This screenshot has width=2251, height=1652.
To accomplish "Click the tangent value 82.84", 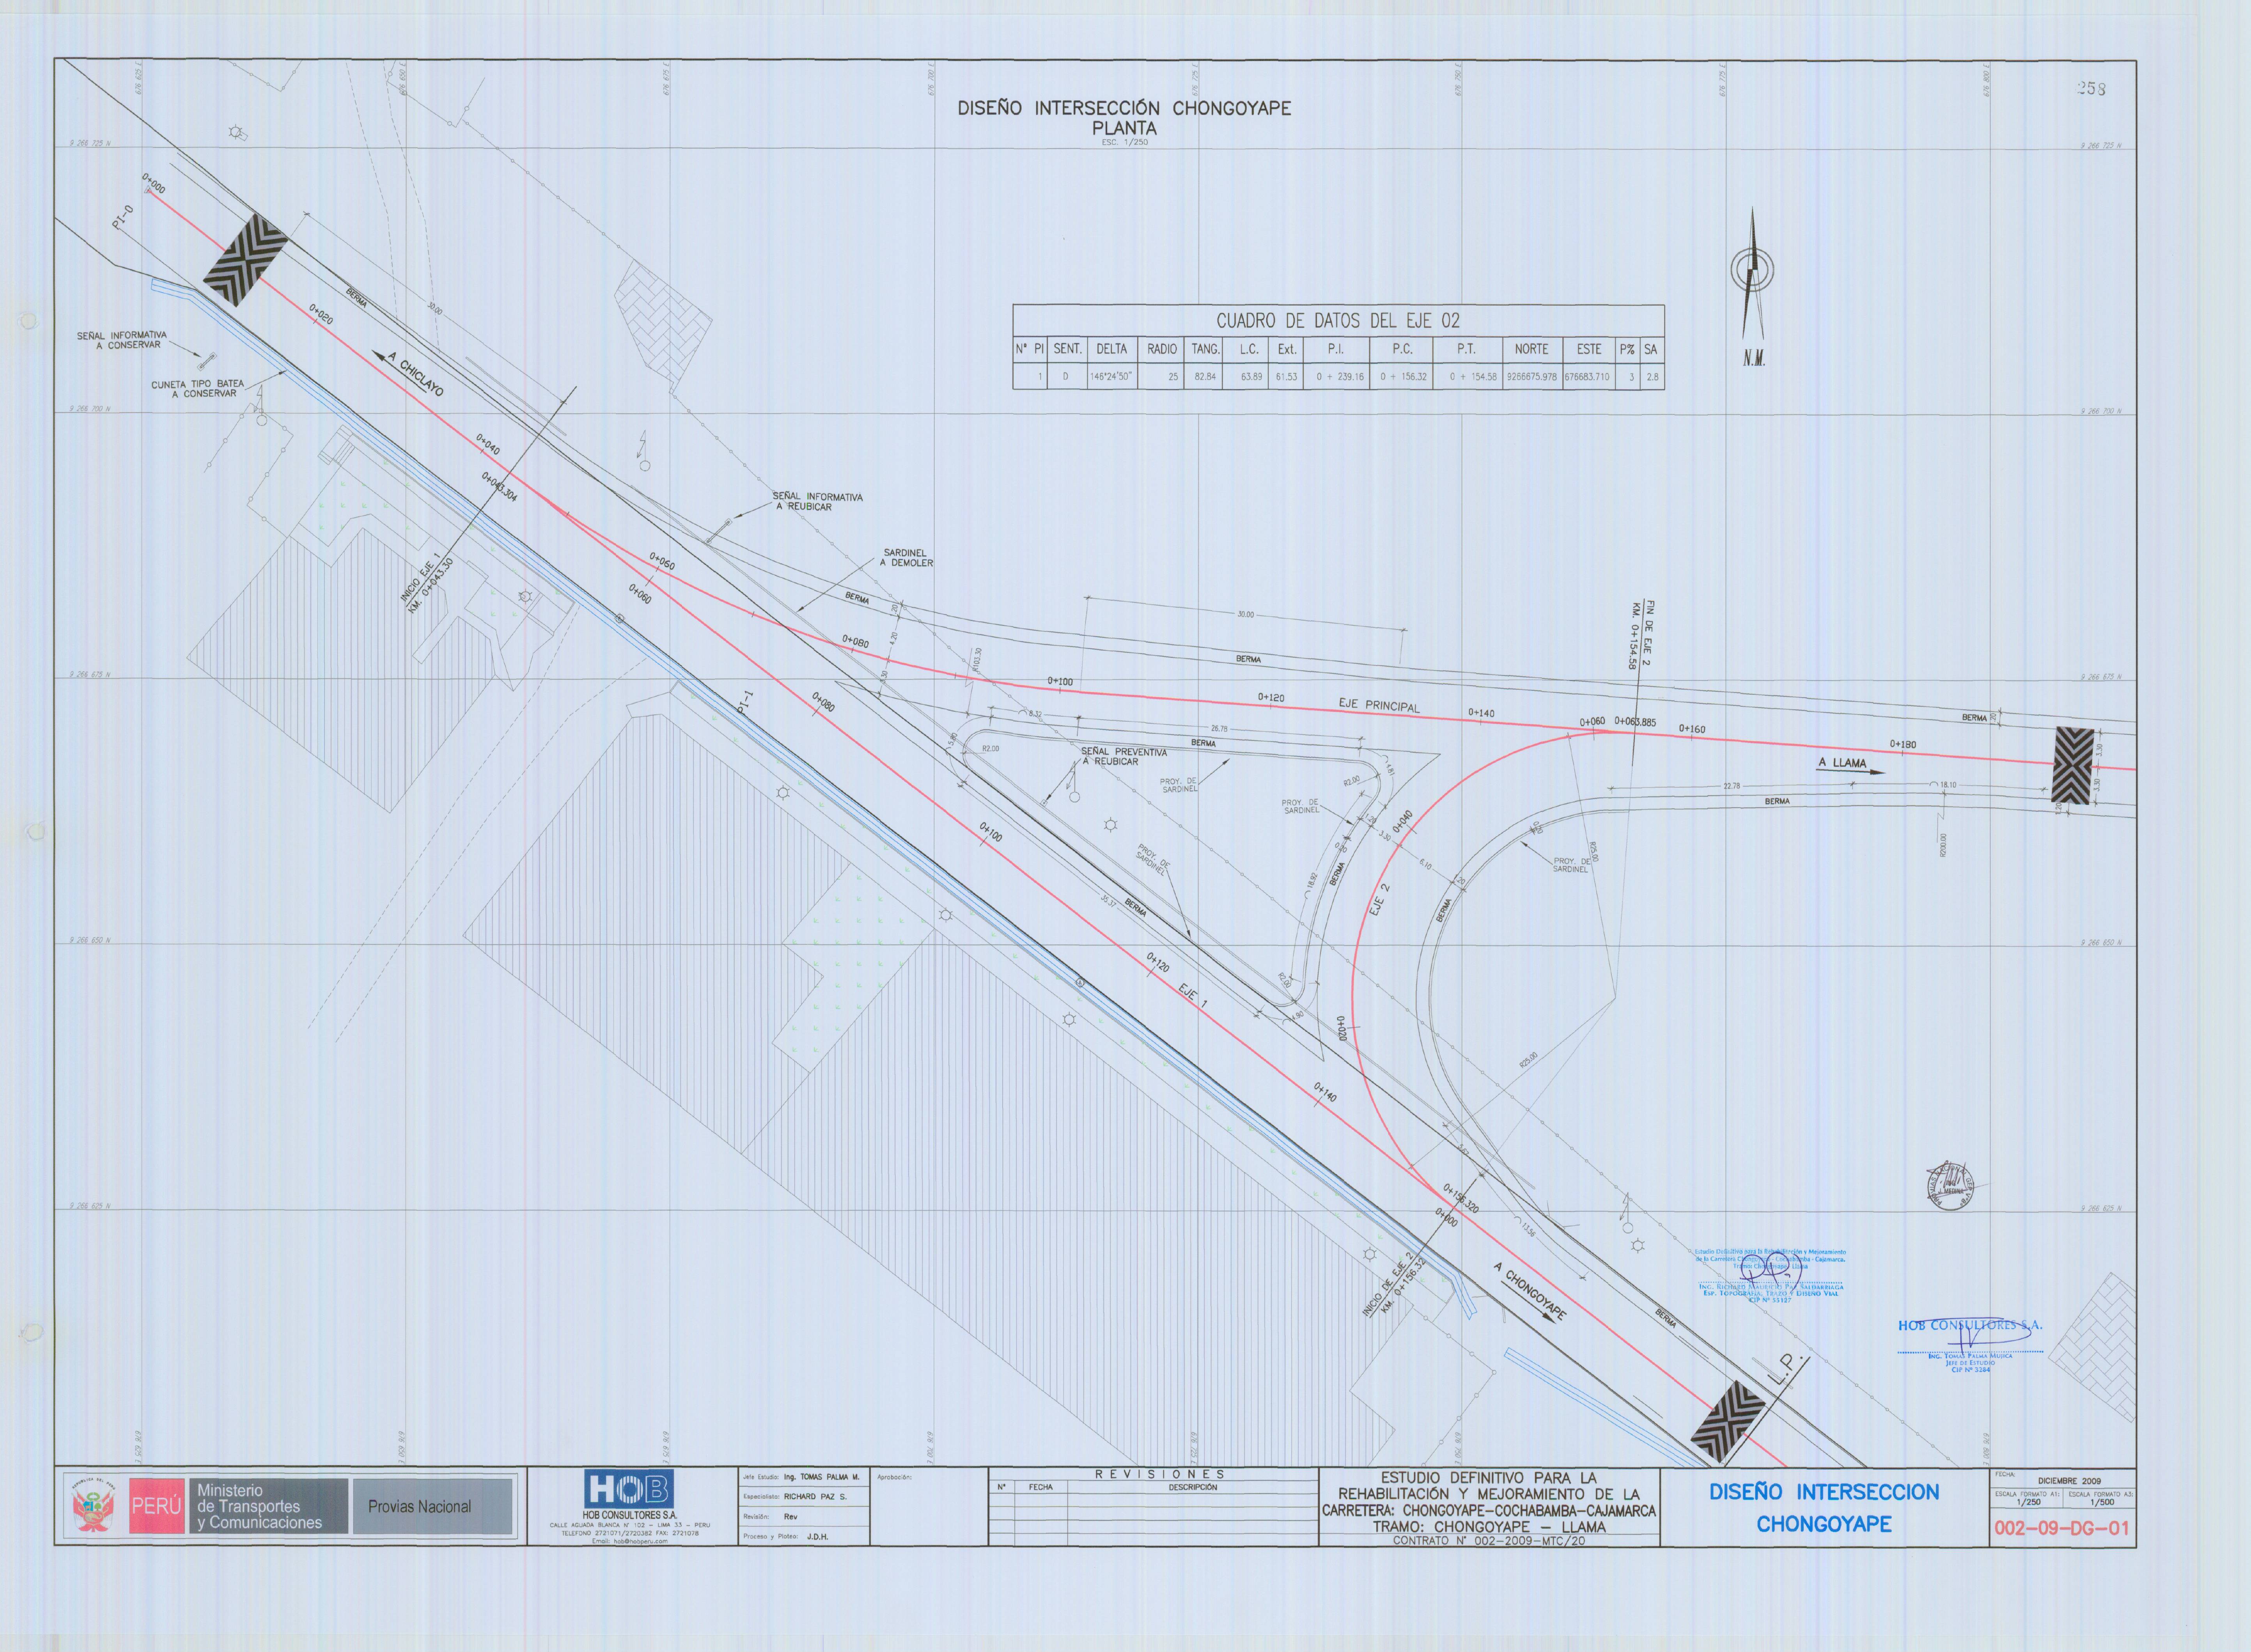I will pyautogui.click(x=1205, y=377).
